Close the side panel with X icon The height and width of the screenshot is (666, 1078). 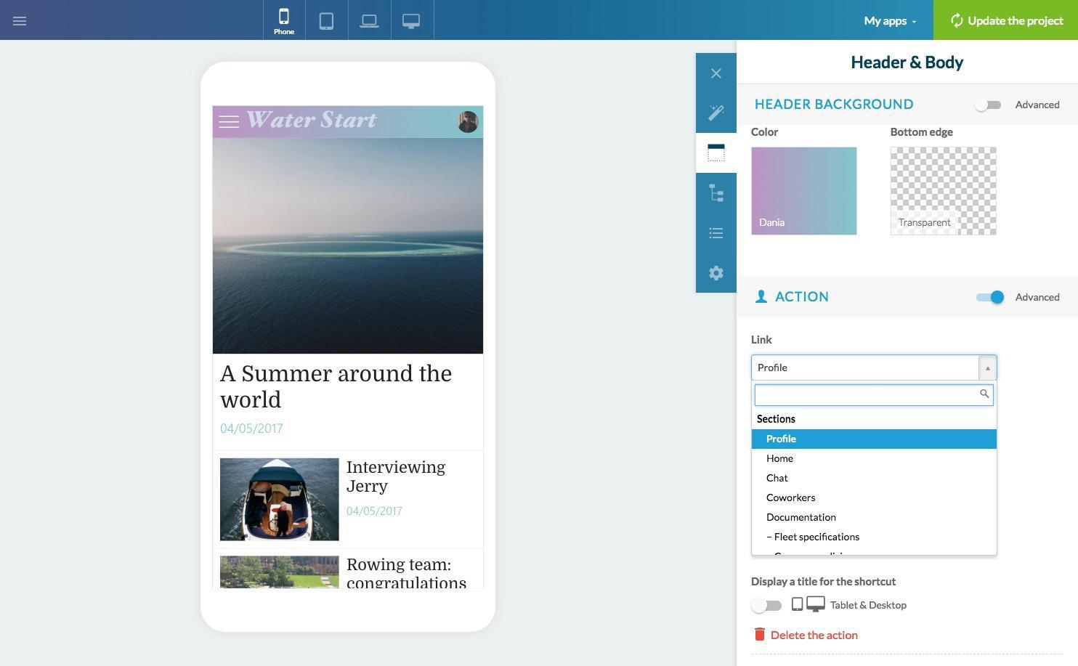(716, 73)
